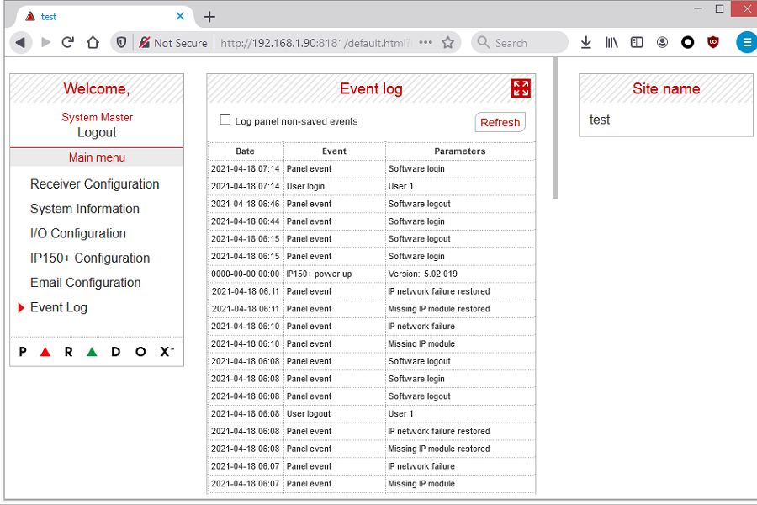This screenshot has width=757, height=505.
Task: Click the Not Secure site information
Action: [x=172, y=43]
